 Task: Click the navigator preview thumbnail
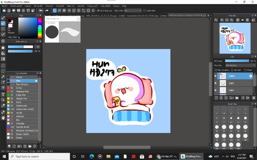(x=235, y=38)
